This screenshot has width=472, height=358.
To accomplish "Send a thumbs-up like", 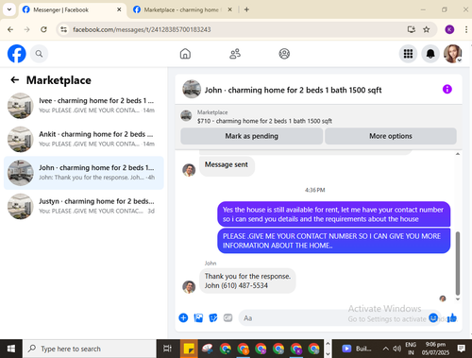I will click(x=452, y=317).
